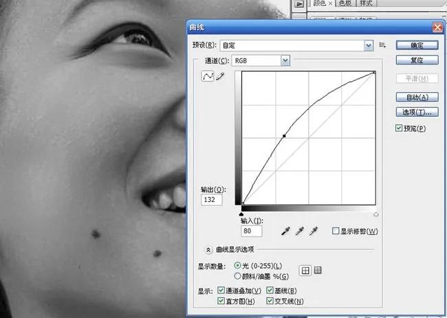Screen dimensions: 447x318
Task: Collapse the 曲线显示选项 section
Action: click(208, 250)
